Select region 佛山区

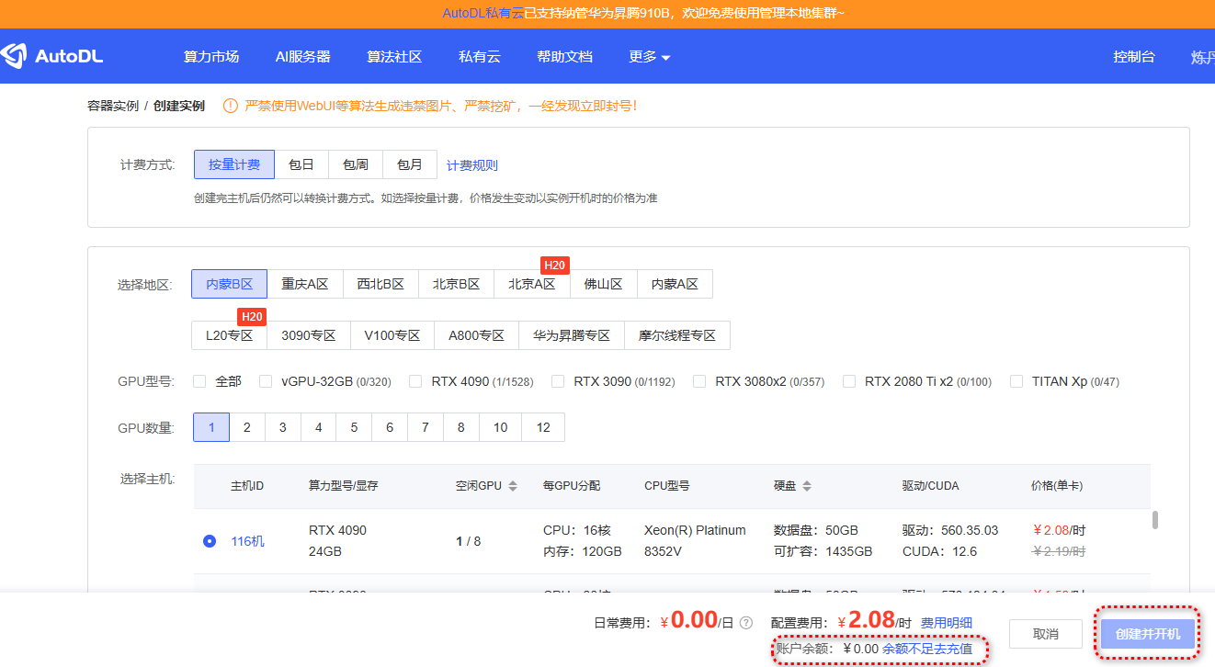[604, 284]
